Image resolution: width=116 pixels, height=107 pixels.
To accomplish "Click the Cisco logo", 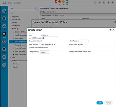I will 4,3.
